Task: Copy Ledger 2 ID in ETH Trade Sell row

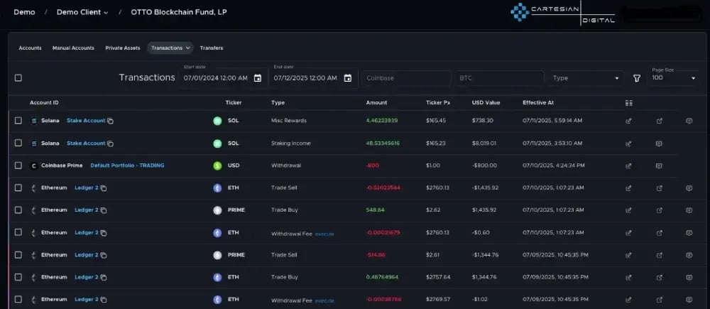Action: (104, 188)
